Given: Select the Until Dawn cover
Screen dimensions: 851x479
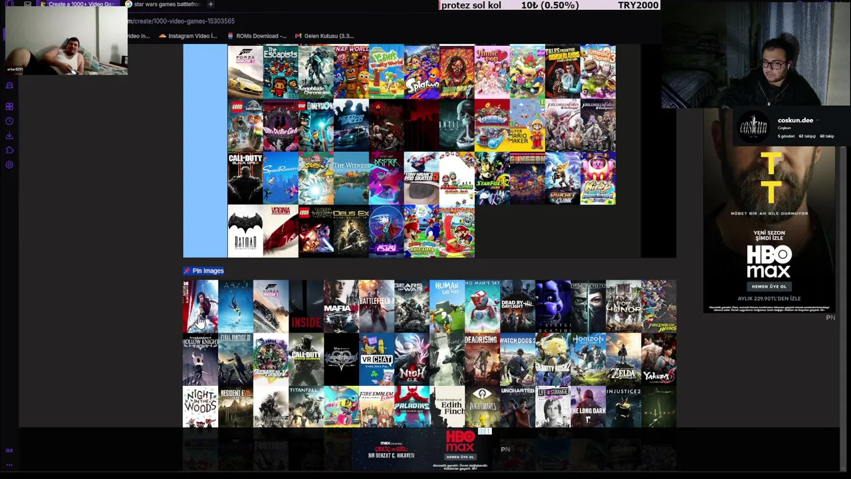Looking at the screenshot, I should (456, 125).
